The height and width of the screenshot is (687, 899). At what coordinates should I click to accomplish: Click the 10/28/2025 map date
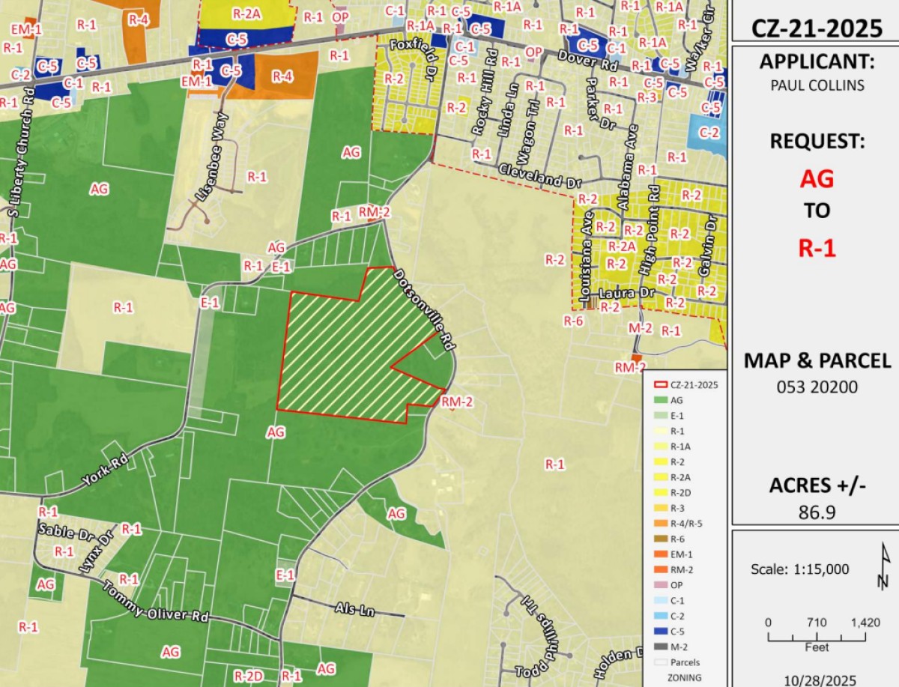pyautogui.click(x=817, y=679)
